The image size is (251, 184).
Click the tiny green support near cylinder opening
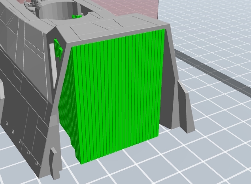coord(77,17)
